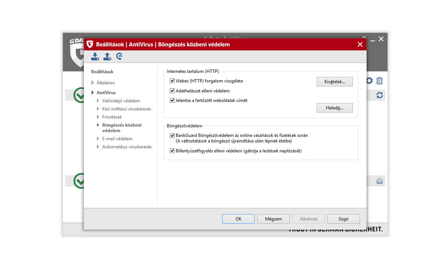Click the Böngészővédelem group label

click(x=185, y=126)
